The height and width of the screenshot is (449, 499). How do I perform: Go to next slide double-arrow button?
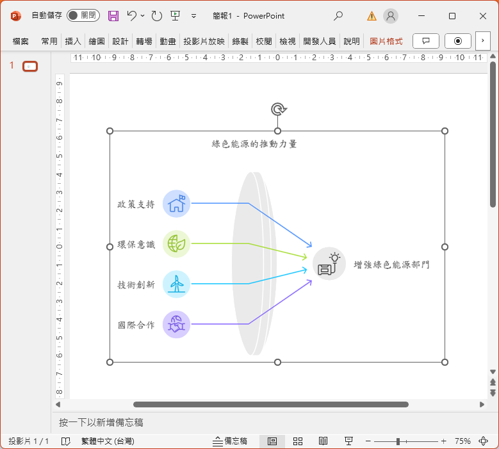[493, 393]
